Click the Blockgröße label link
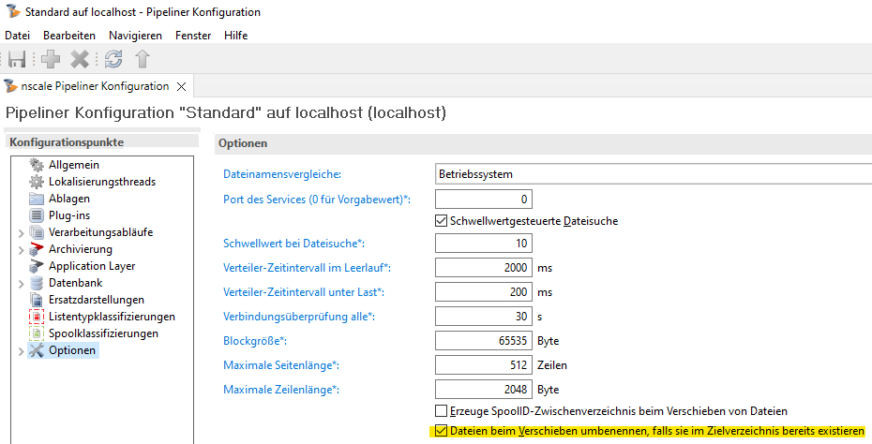 coord(255,340)
